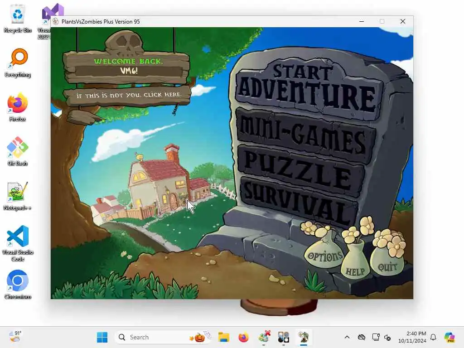Open the Chromium desktop shortcut
This screenshot has width=464, height=348.
coord(18,285)
